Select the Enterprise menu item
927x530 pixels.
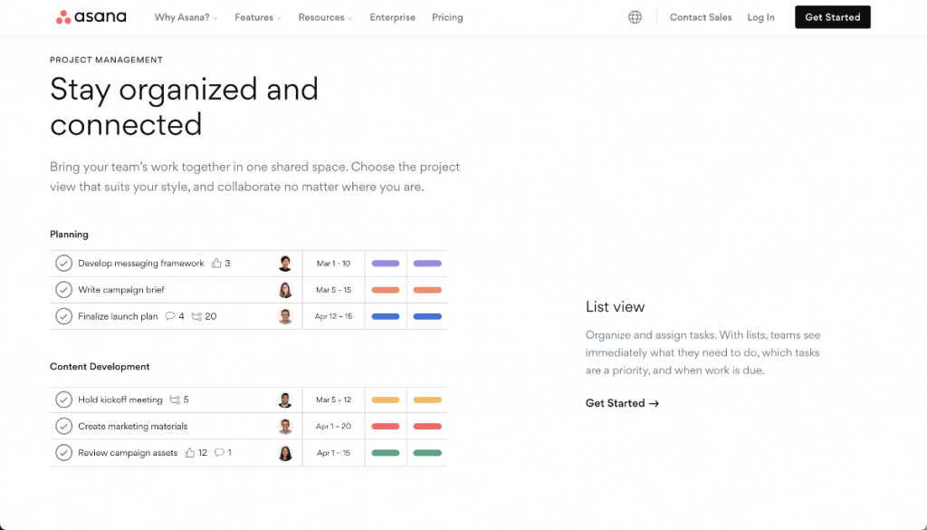click(392, 16)
